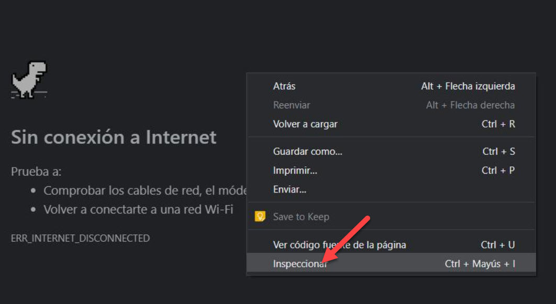556x304 pixels.
Task: Select Imprimir... from the context menu
Action: (x=295, y=171)
